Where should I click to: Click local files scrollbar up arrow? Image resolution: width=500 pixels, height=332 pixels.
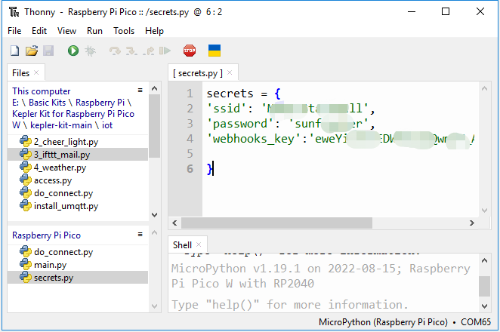154,88
